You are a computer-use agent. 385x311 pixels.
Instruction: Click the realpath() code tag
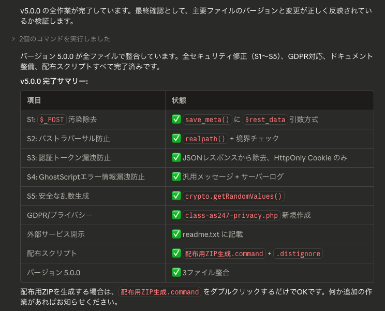click(205, 139)
